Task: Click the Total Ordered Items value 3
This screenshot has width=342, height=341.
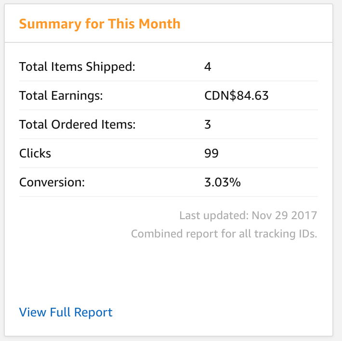Action: [208, 124]
